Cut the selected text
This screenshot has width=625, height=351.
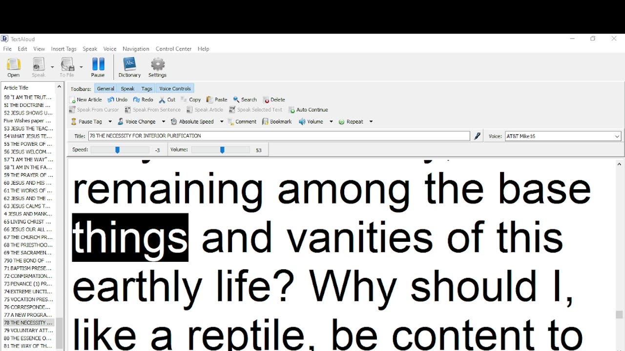(x=167, y=99)
